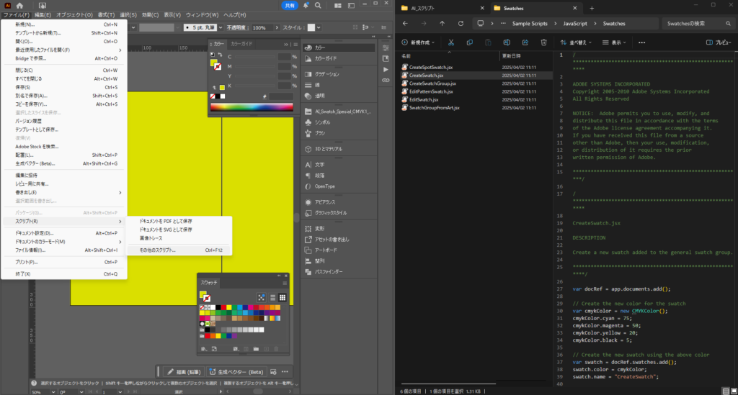This screenshot has height=395, width=738.
Task: Open the AI_Swatch_Spesial_CMYK1 library panel
Action: point(339,112)
